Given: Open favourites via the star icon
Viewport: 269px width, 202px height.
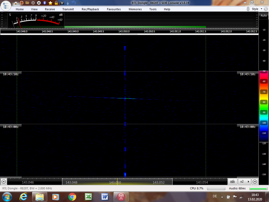Looking at the screenshot, I should [50, 3].
